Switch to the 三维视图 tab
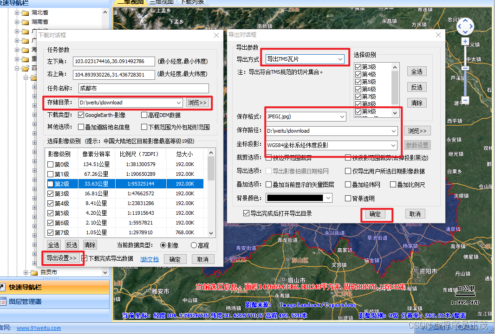The width and height of the screenshot is (495, 334). [163, 2]
